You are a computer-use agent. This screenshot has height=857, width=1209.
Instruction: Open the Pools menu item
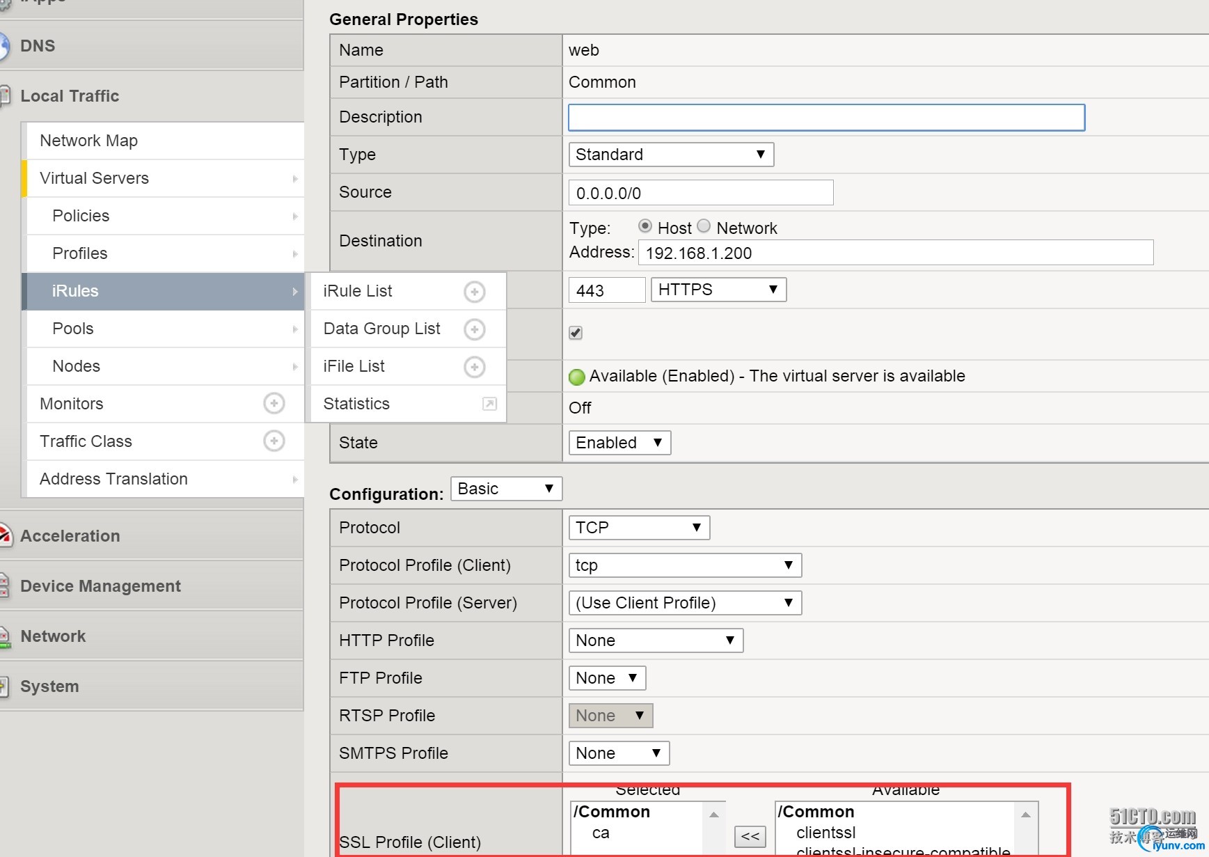coord(166,329)
